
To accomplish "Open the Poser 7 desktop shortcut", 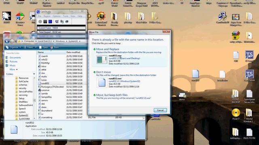I will click(236, 114).
